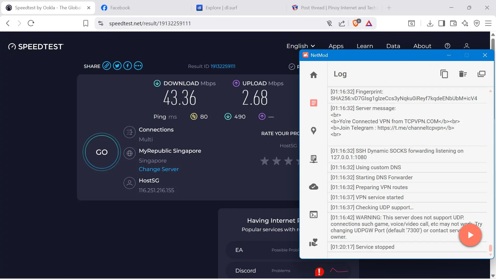Image resolution: width=496 pixels, height=279 pixels.
Task: Close the Speedtest by Ookla tab
Action: click(89, 8)
